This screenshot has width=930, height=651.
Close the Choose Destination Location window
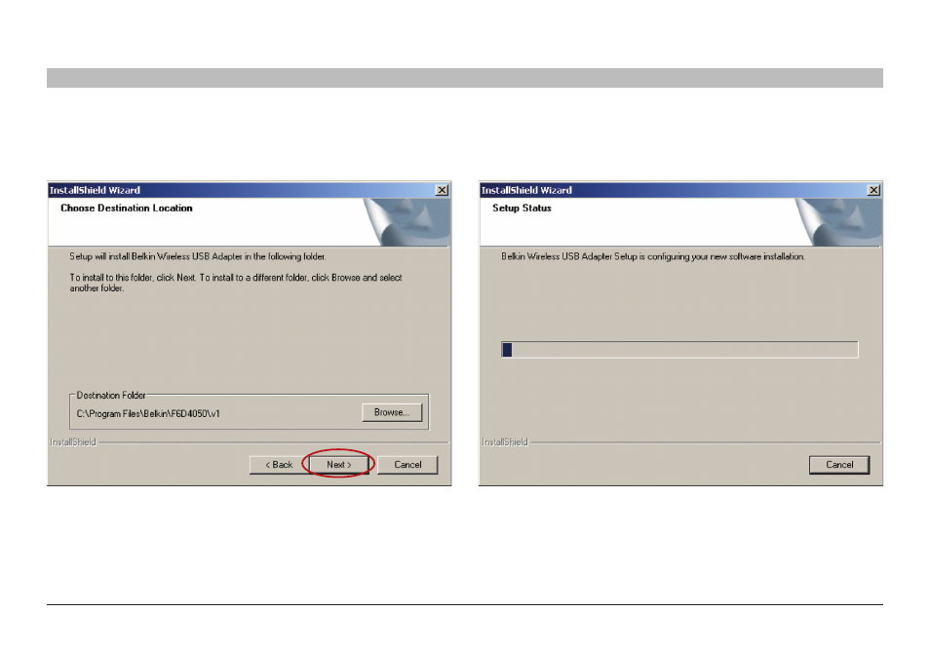click(442, 190)
